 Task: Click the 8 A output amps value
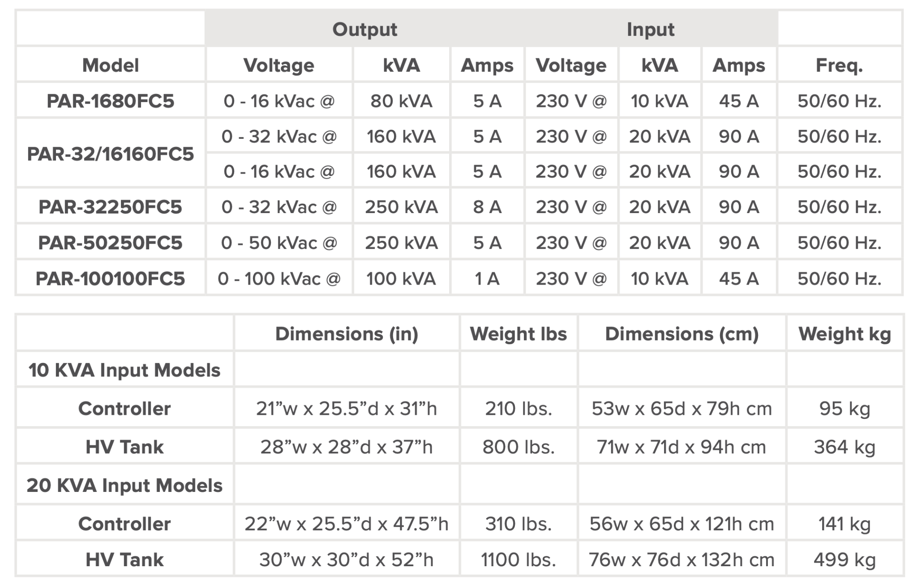click(487, 207)
